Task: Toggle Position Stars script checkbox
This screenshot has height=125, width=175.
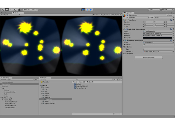Action: click(x=127, y=40)
